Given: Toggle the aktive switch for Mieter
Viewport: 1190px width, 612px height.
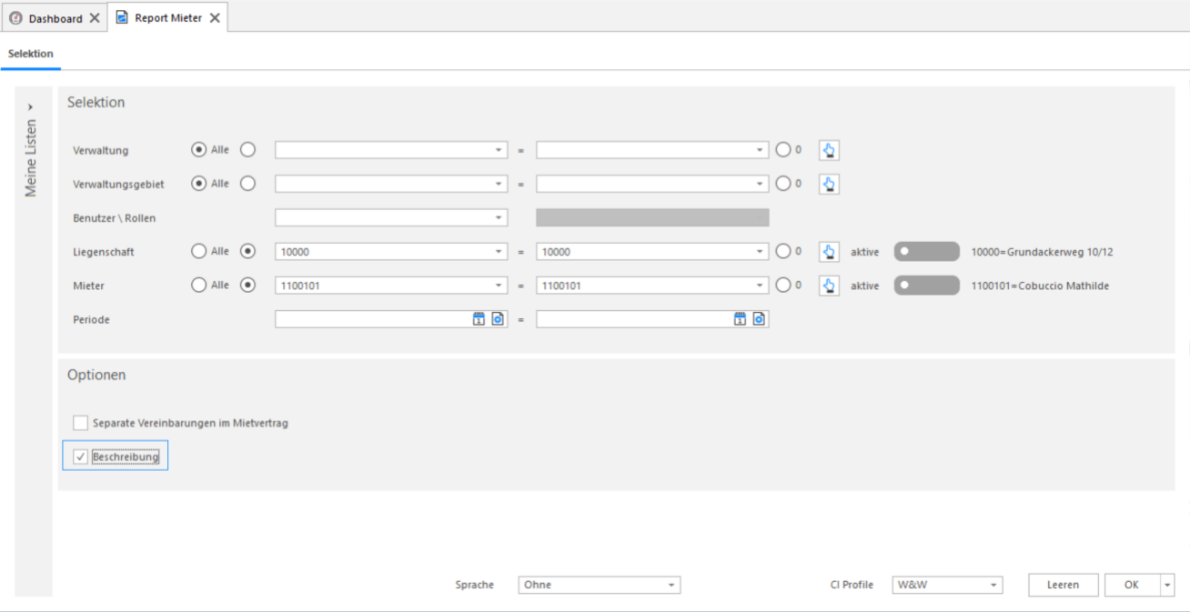Looking at the screenshot, I should [x=927, y=286].
